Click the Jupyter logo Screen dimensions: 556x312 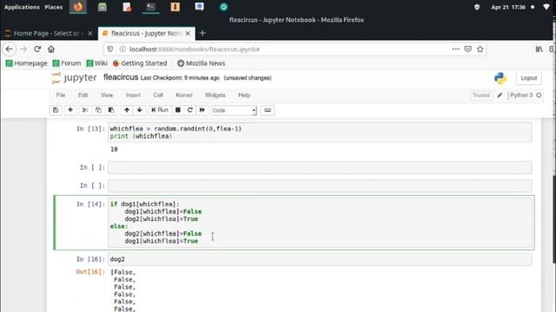pyautogui.click(x=74, y=78)
